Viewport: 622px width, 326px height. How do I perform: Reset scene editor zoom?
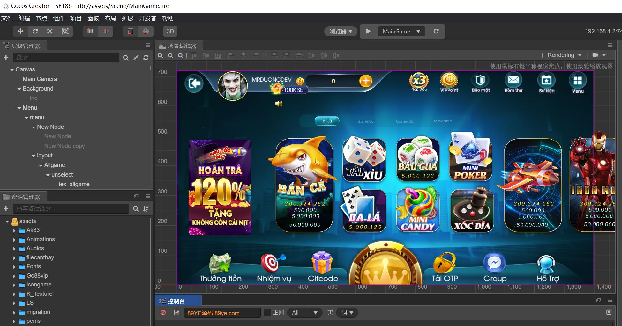point(180,55)
